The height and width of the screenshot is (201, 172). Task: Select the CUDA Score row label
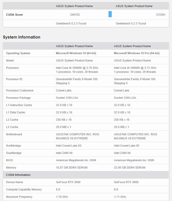pos(14,15)
